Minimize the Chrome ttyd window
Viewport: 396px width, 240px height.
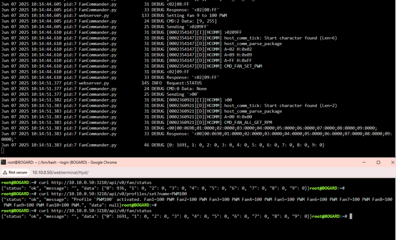tap(364, 162)
